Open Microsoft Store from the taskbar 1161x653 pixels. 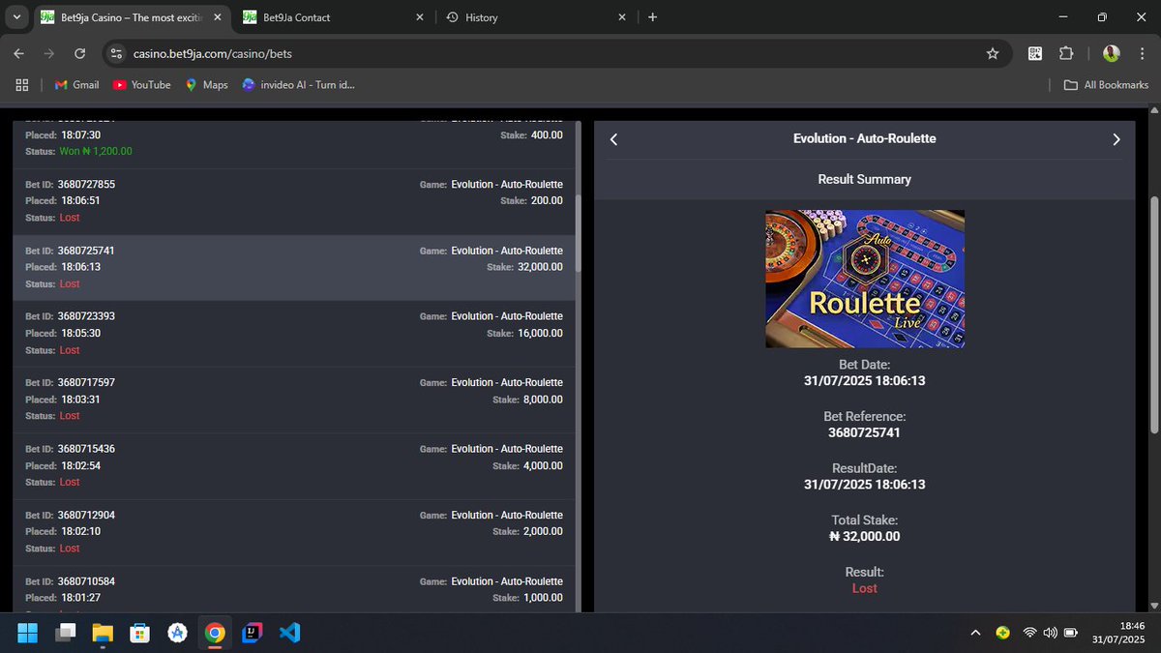tap(140, 633)
